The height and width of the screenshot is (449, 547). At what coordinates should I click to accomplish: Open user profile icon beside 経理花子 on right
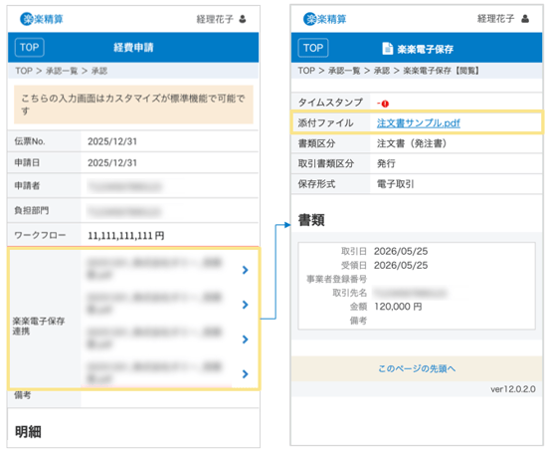(x=525, y=19)
